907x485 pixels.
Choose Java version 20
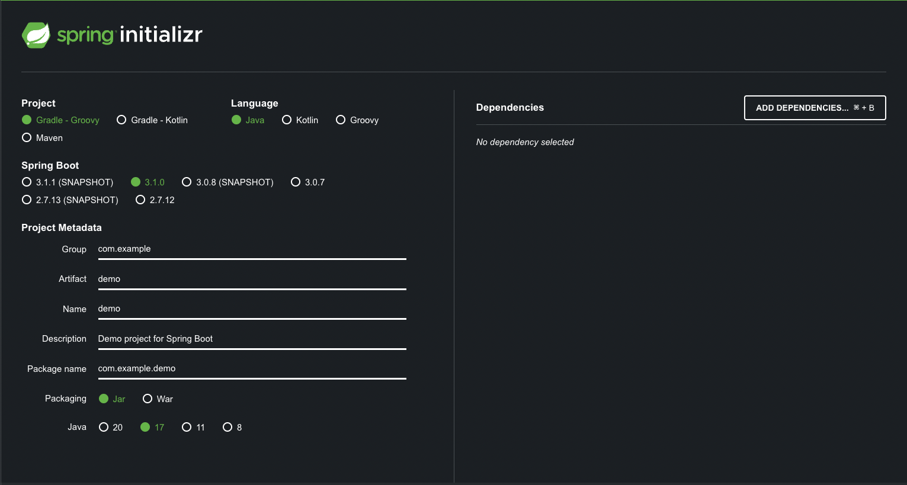(x=111, y=428)
